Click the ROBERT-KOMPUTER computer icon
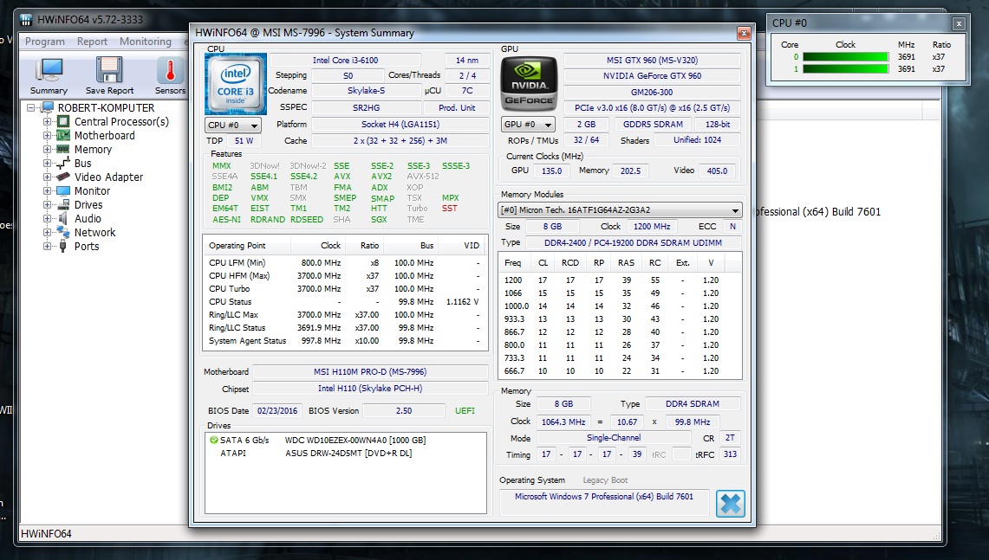The image size is (989, 560). (x=48, y=107)
